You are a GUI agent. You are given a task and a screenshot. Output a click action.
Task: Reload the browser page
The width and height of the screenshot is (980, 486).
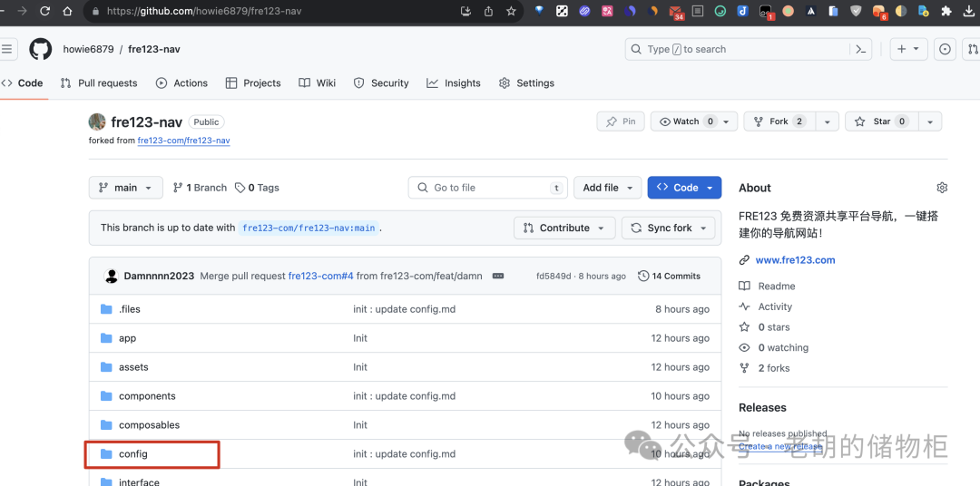pos(45,11)
